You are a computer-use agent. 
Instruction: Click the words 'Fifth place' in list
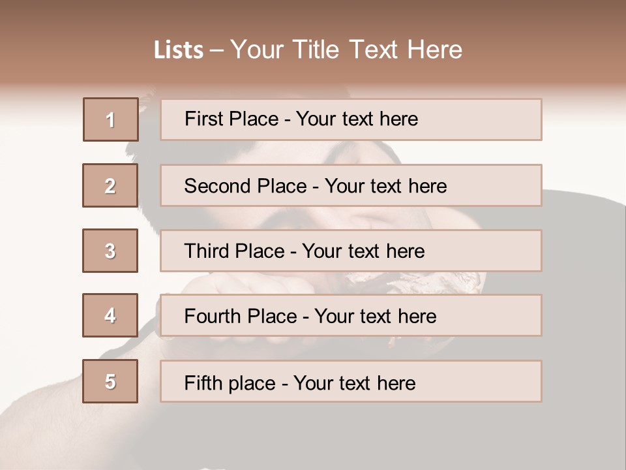(230, 383)
